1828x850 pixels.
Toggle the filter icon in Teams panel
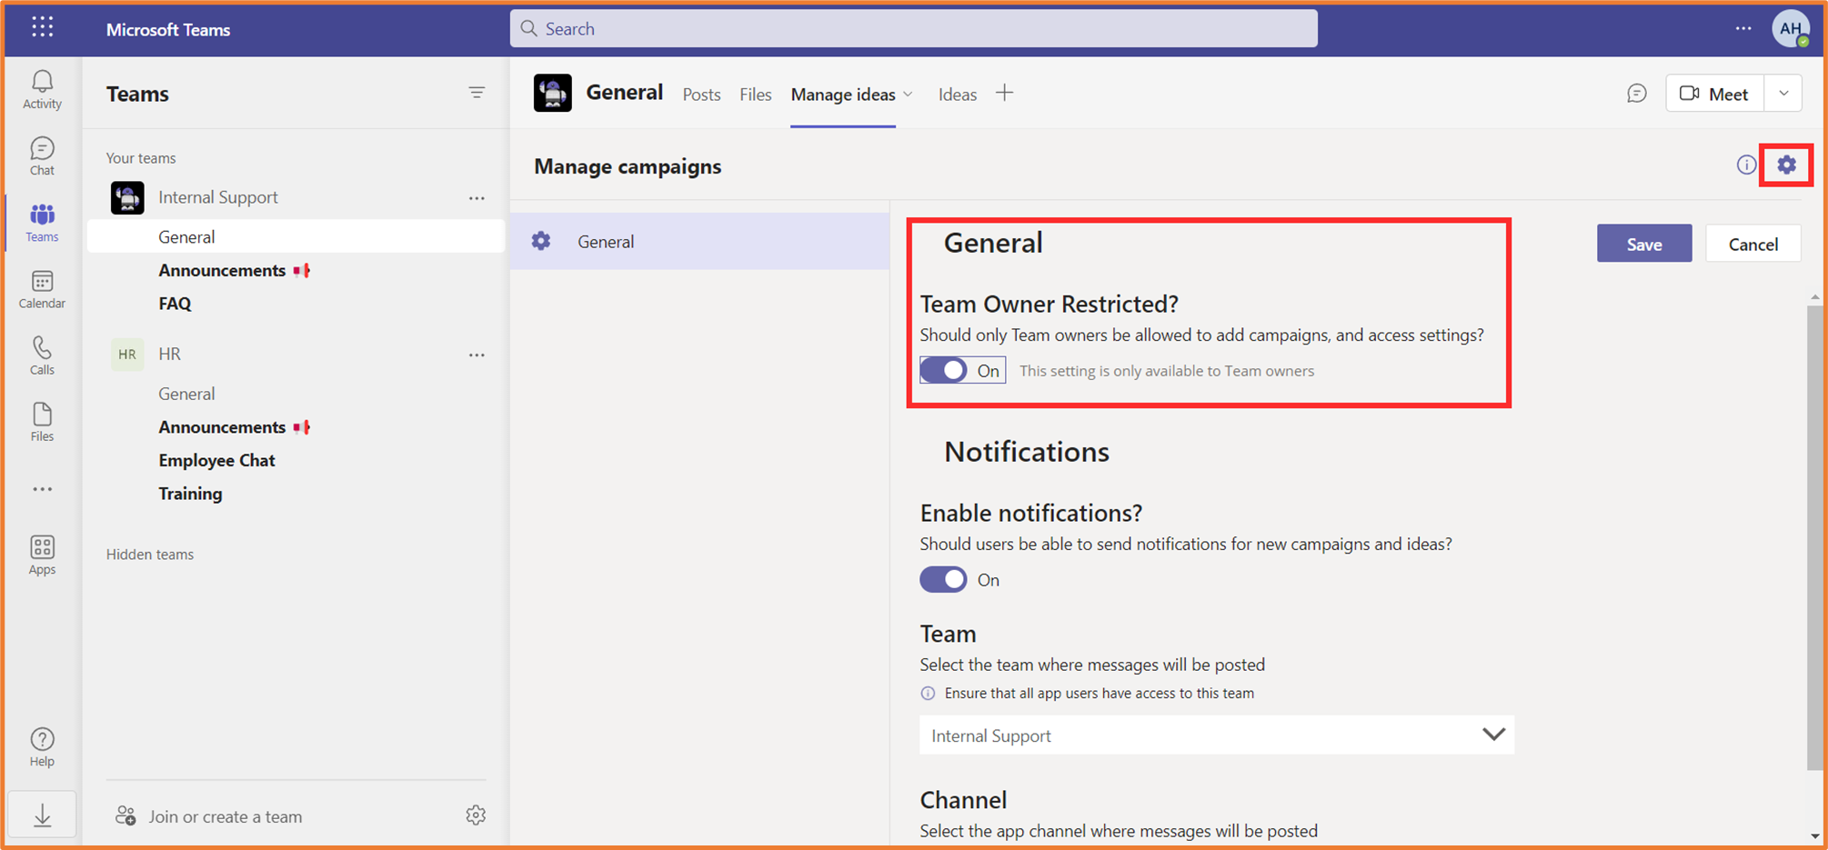477,92
